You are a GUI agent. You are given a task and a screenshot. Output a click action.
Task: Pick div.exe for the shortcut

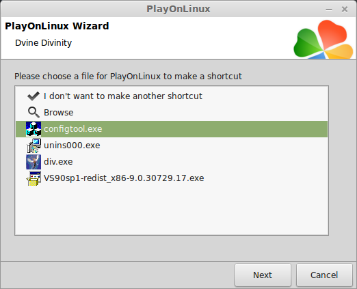click(x=58, y=162)
